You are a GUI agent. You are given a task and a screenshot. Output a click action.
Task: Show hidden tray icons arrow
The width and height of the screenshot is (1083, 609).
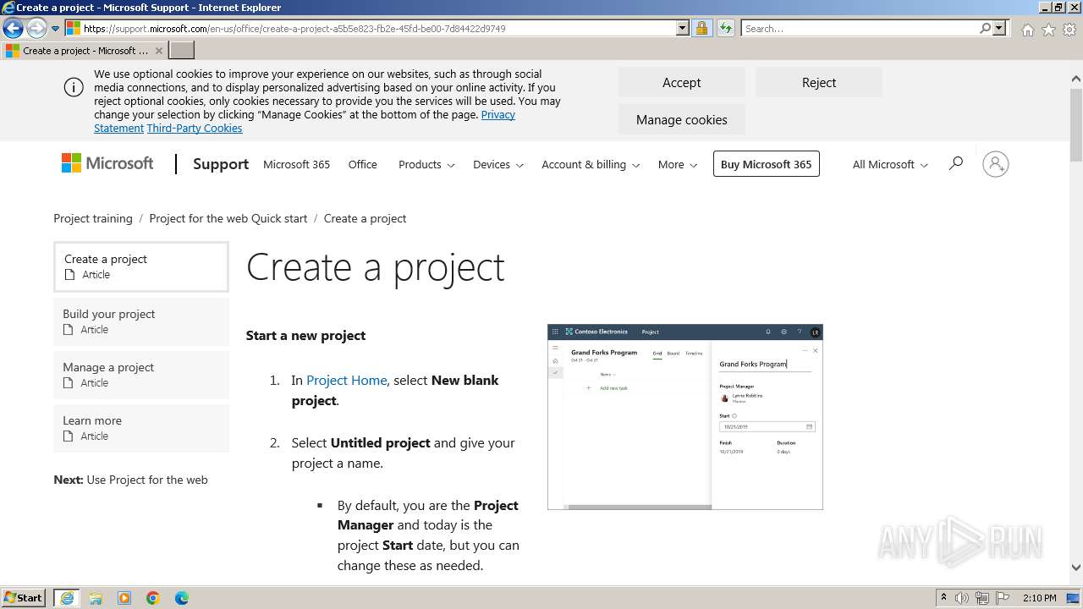[943, 597]
